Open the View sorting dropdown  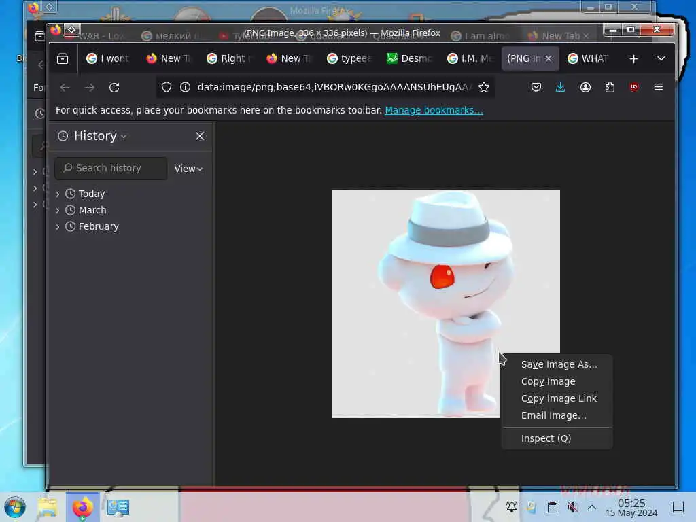188,169
